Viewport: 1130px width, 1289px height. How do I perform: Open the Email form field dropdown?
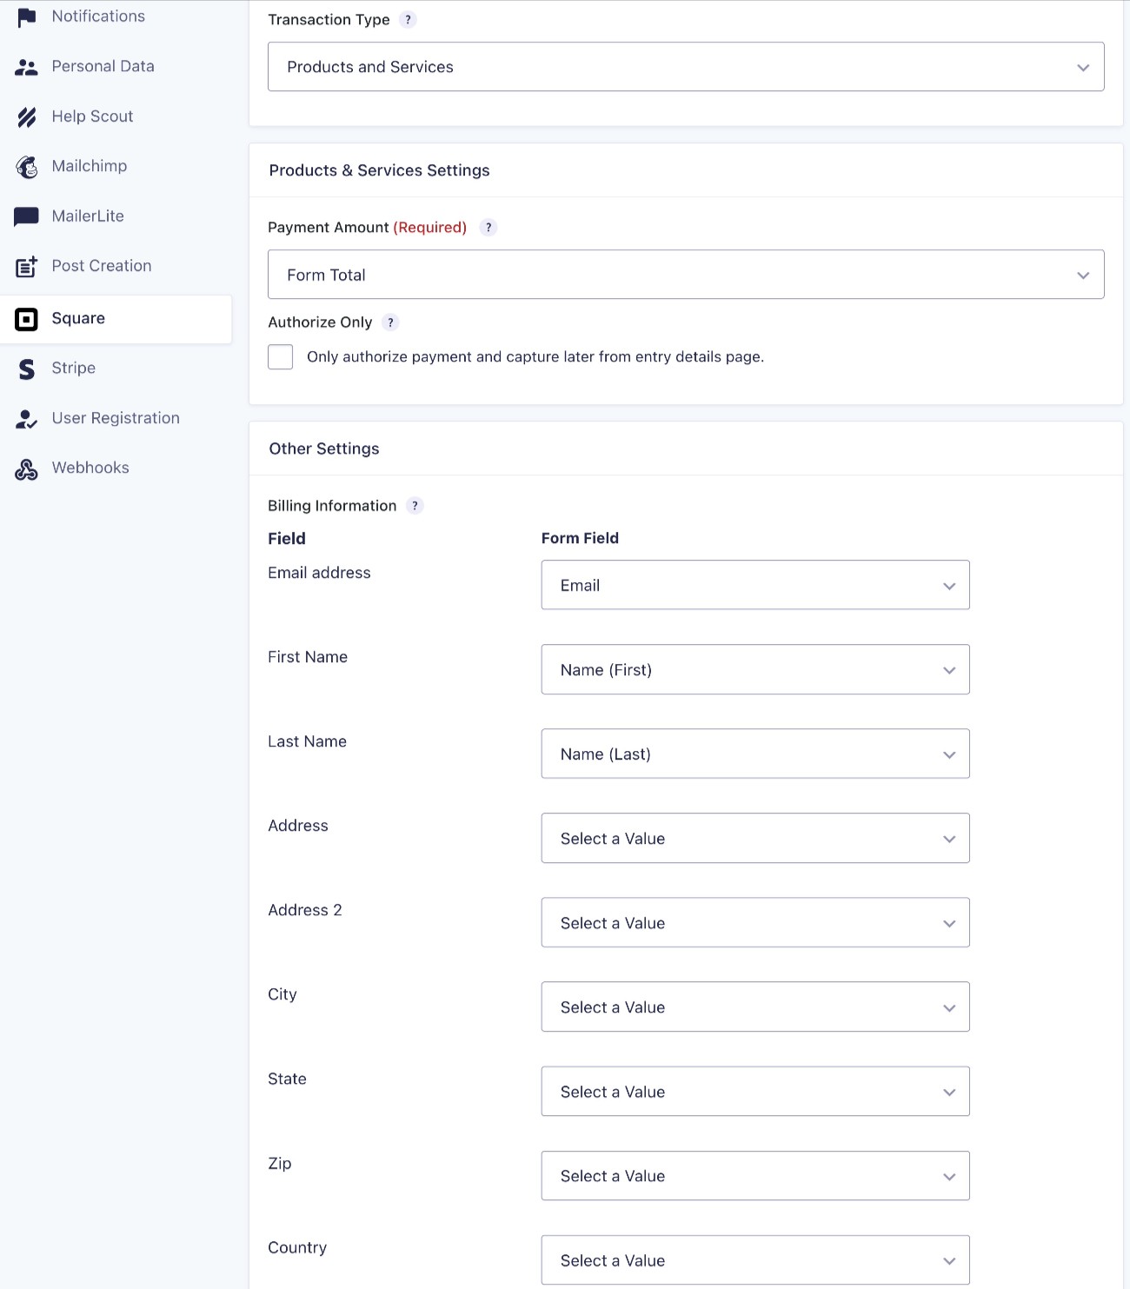(754, 585)
